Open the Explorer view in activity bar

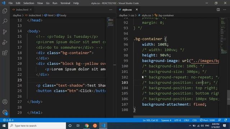[5, 11]
